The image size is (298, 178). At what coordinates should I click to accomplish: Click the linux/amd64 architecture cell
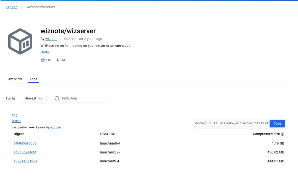(110, 144)
